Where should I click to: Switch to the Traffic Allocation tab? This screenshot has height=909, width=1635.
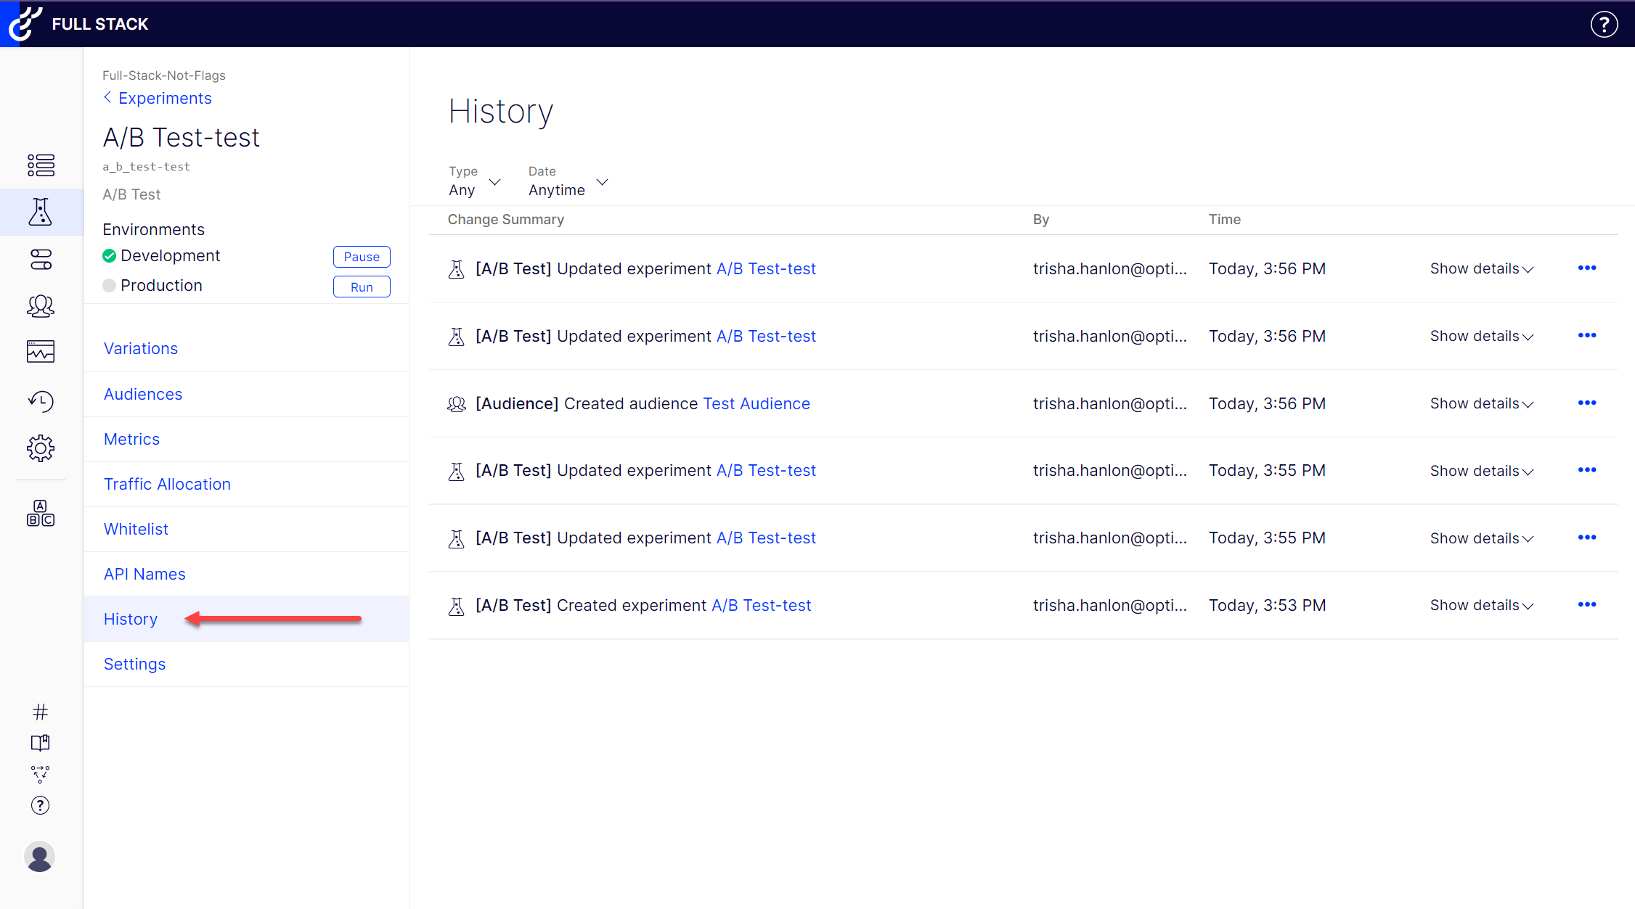(x=167, y=484)
